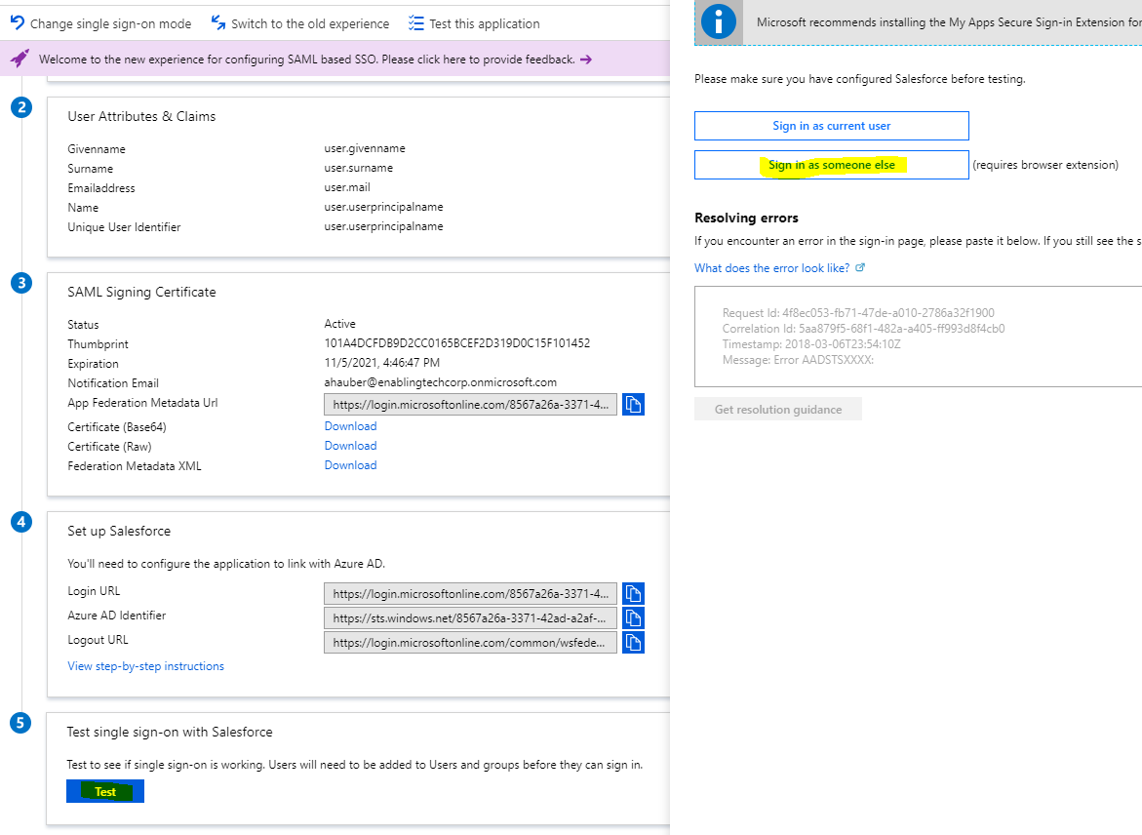Click the Get resolution guidance button
Image resolution: width=1142 pixels, height=835 pixels.
(x=778, y=409)
